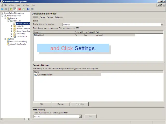166x124 pixels.
Task: Click the Group Policy Objects folder icon
Action: tap(15, 31)
